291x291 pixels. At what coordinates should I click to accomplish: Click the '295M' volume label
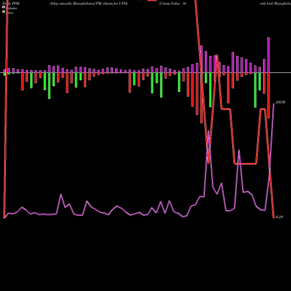coord(281,102)
